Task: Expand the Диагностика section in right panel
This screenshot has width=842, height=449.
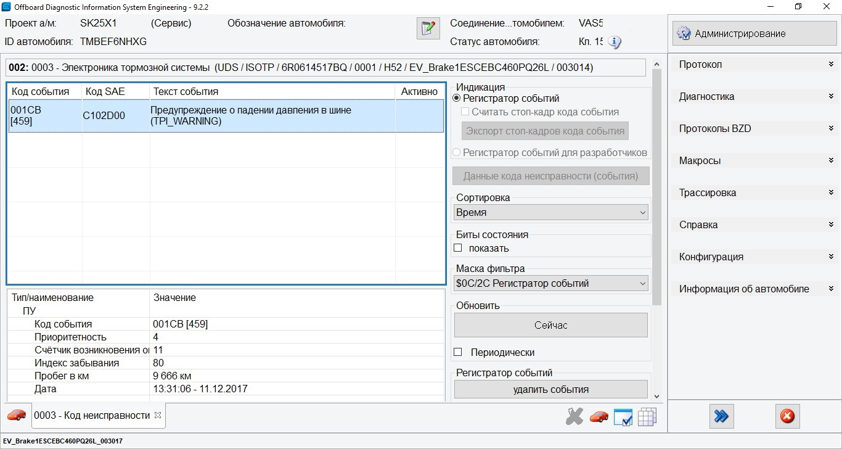Action: (x=756, y=96)
